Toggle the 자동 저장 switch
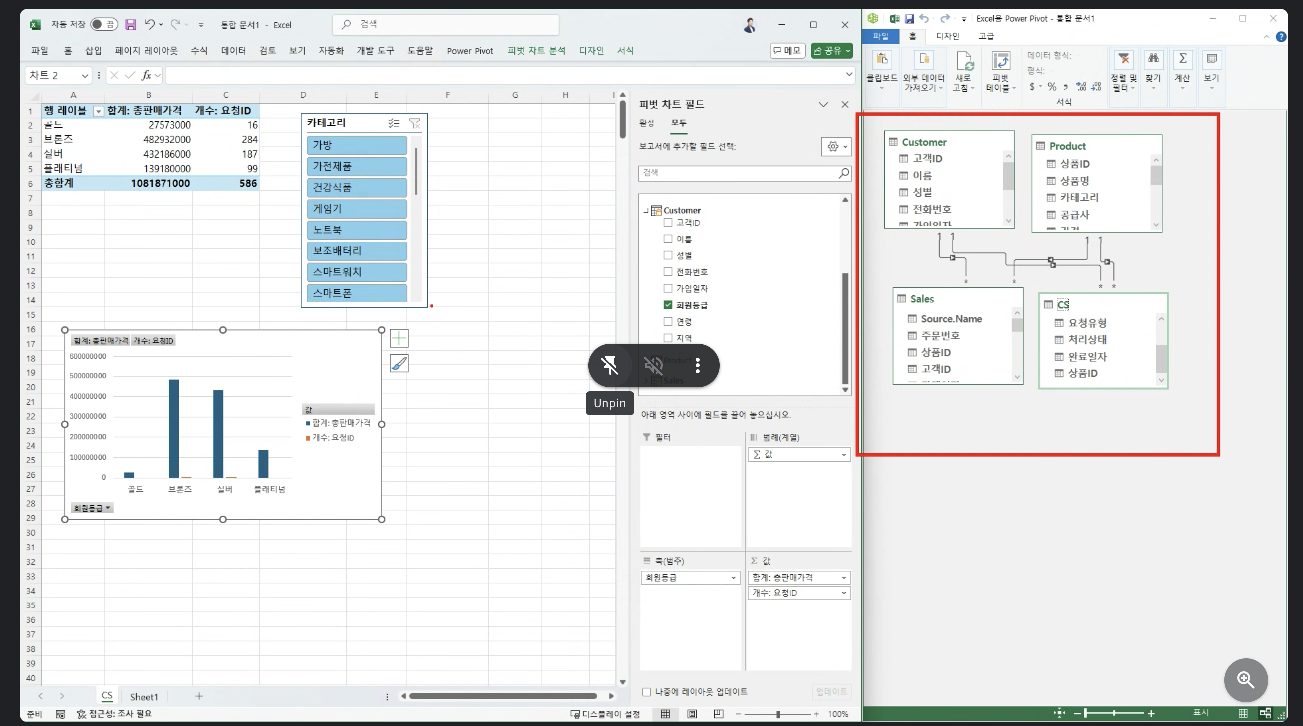Viewport: 1303px width, 726px height. click(104, 25)
